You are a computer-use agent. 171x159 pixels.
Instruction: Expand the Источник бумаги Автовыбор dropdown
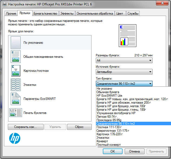(x=124, y=72)
